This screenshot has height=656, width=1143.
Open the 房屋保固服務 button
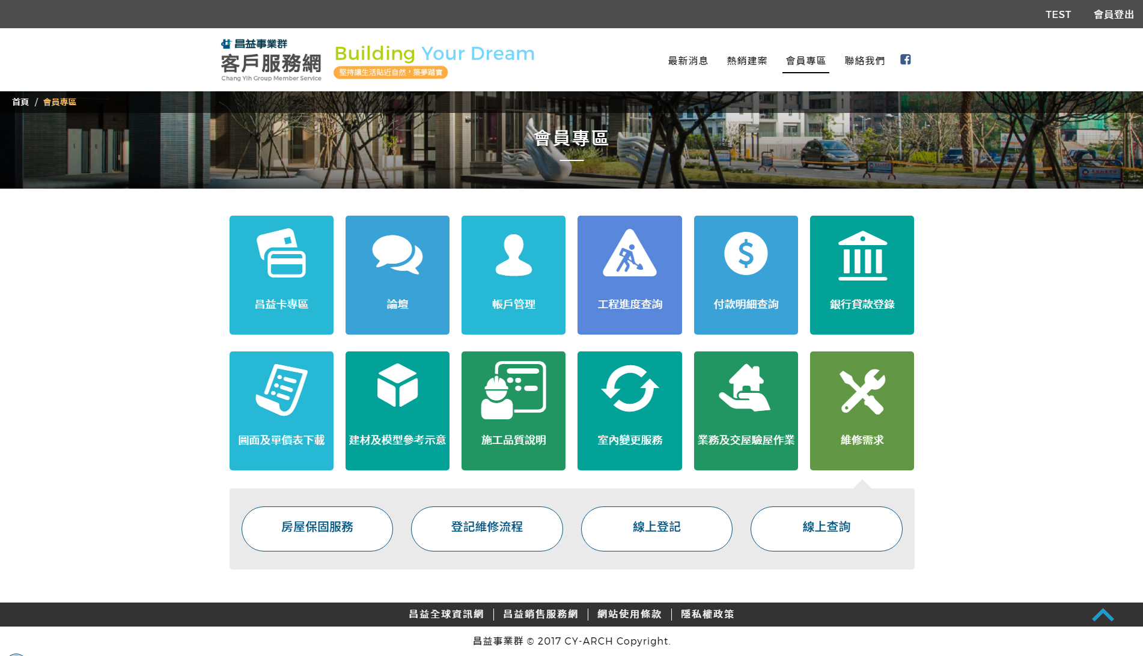[317, 529]
